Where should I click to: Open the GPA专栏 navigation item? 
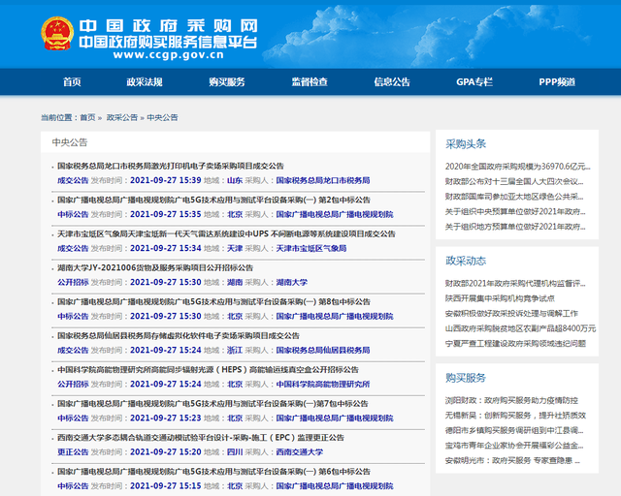pyautogui.click(x=474, y=82)
